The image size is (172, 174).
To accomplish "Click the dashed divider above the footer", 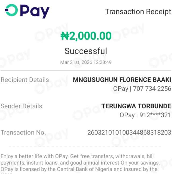I will tap(86, 147).
